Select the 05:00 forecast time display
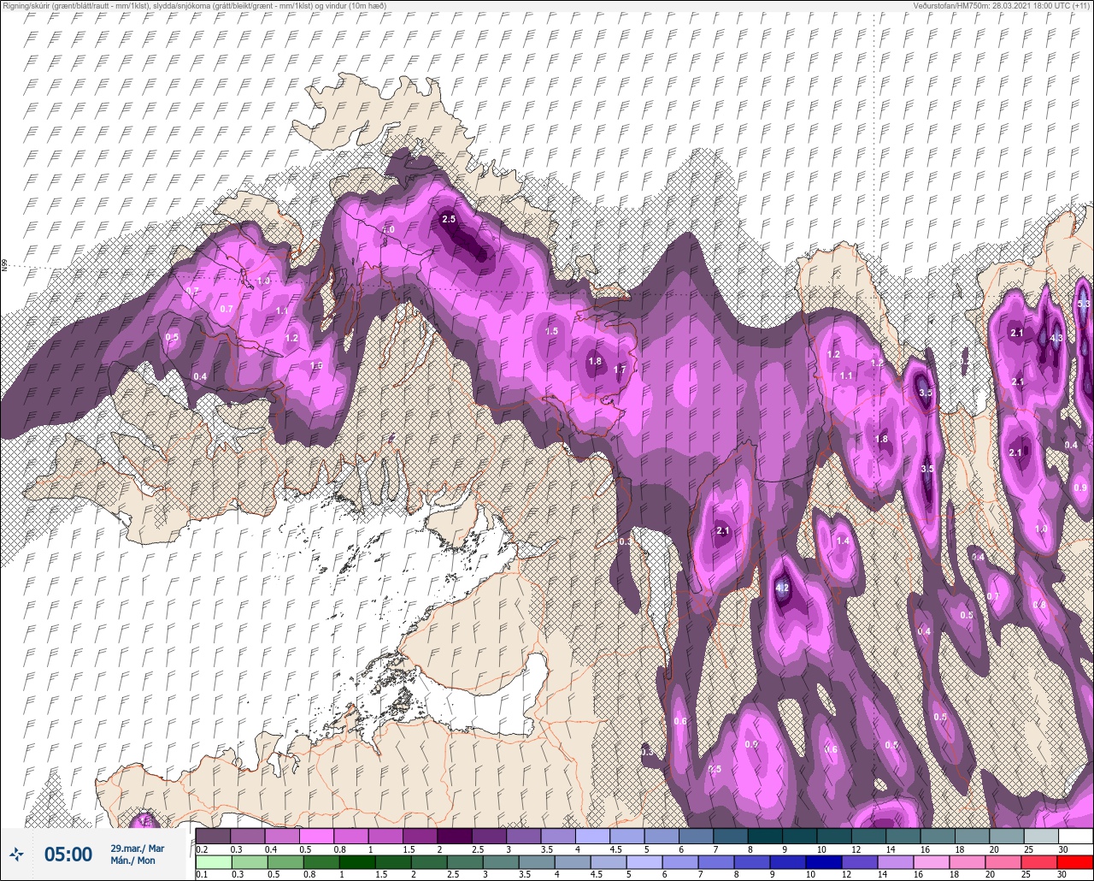This screenshot has height=881, width=1094. tap(68, 854)
